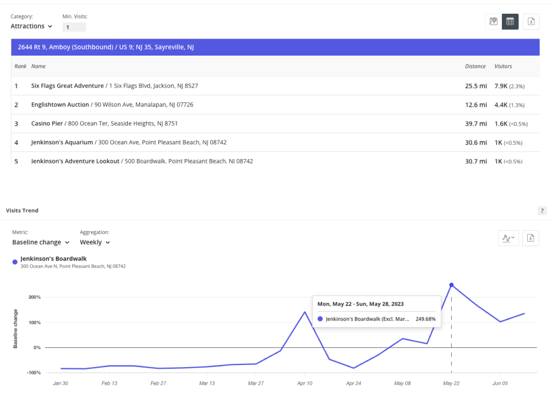
Task: Select the 2644 Rt 9 Amboy header bar
Action: pos(275,47)
